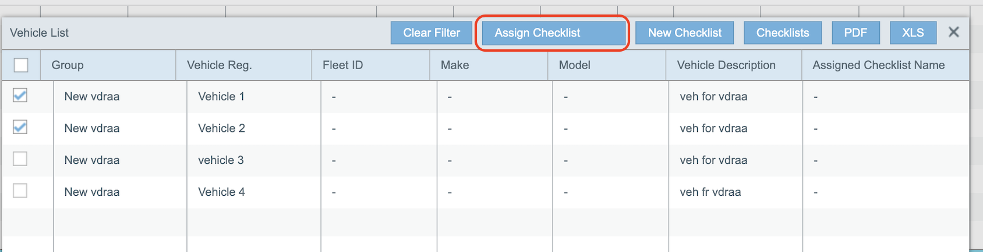This screenshot has height=252, width=983.
Task: Click the Vehicle Description column header
Action: [x=726, y=65]
